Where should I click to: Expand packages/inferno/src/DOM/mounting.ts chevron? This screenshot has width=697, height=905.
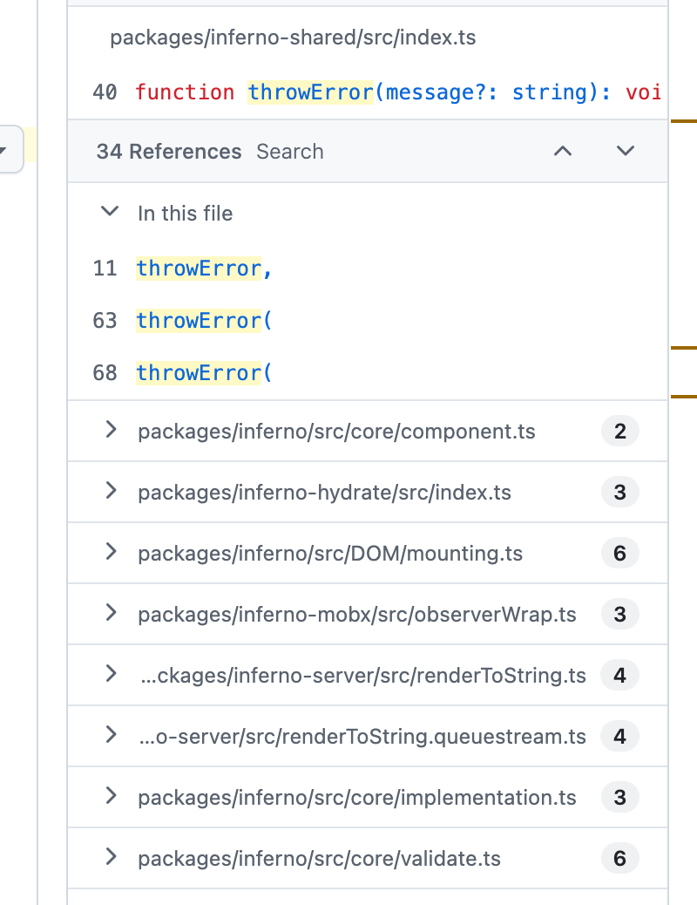tap(111, 553)
